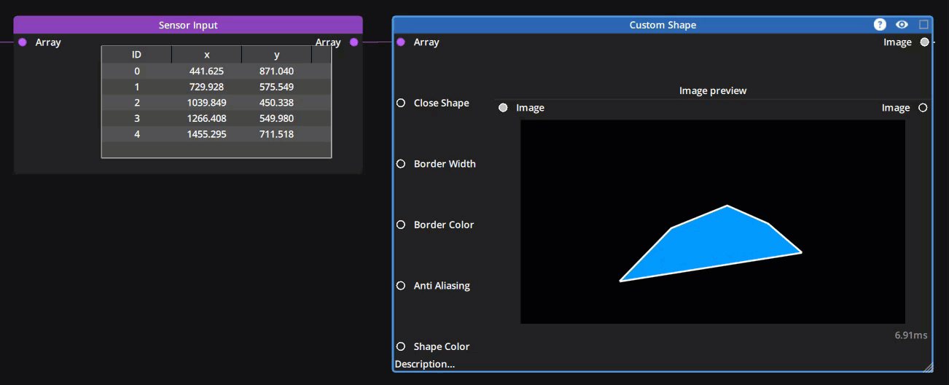Screen dimensions: 949x385
Task: Select the cell with value 575.549
Action: coord(277,87)
